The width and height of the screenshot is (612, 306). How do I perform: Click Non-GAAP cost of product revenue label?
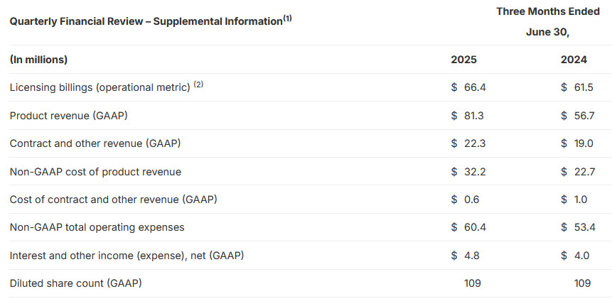click(96, 172)
